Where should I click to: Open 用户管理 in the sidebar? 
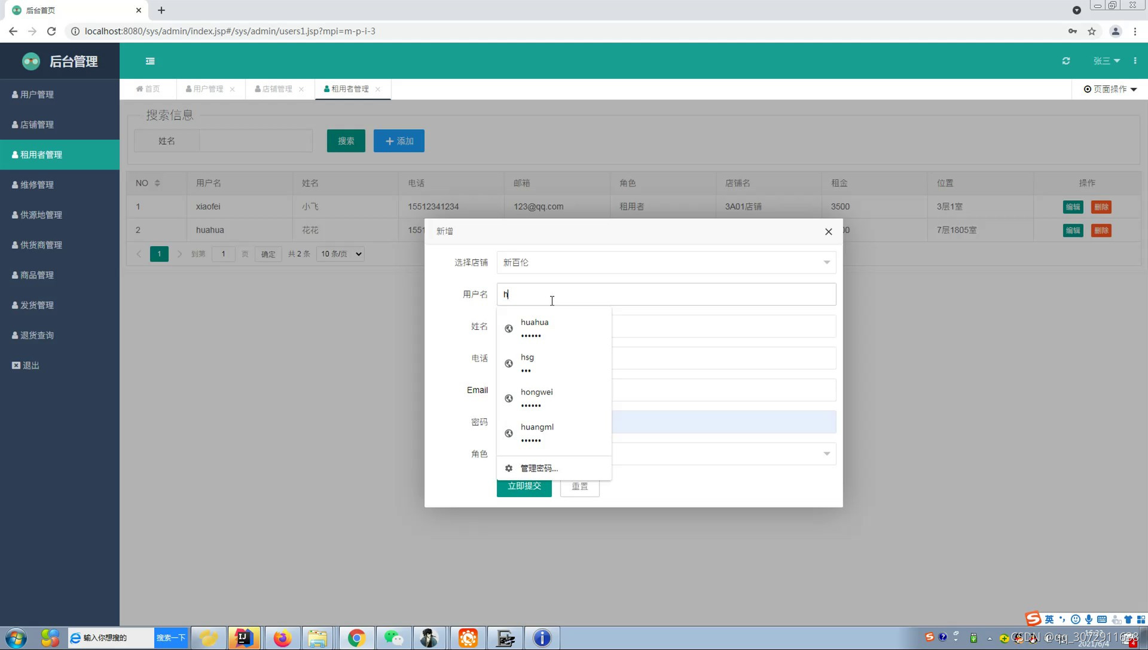[60, 94]
